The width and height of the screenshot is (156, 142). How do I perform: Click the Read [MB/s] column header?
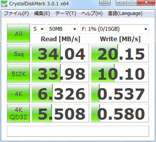tap(60, 39)
